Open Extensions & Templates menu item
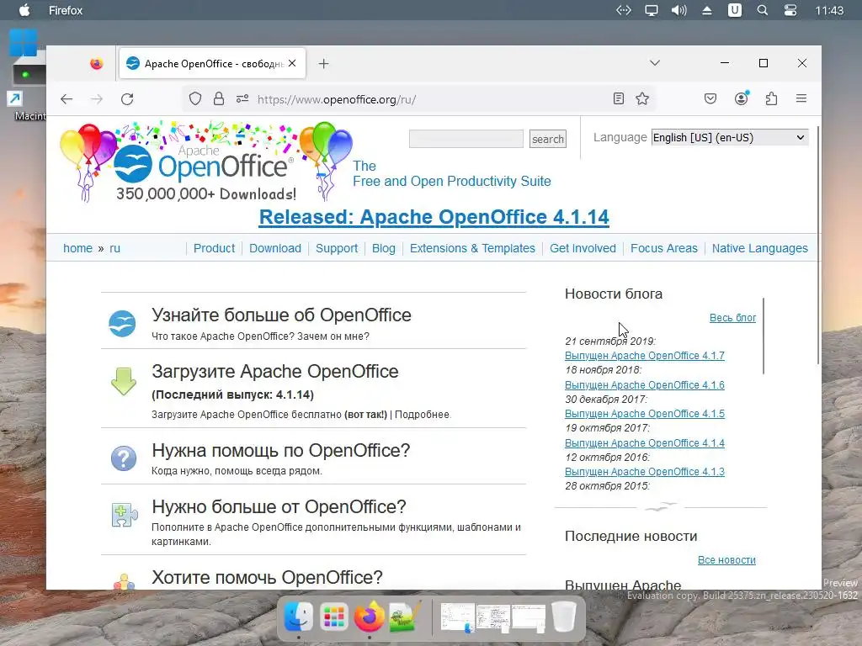Screen dimensions: 862x646 click(472, 248)
